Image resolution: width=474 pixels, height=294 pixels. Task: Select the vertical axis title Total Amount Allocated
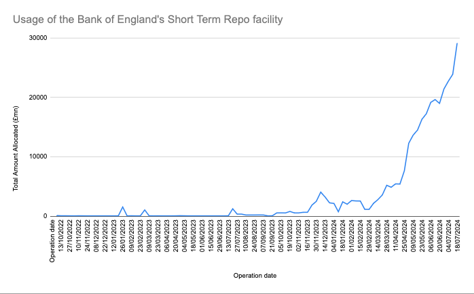tap(16, 148)
